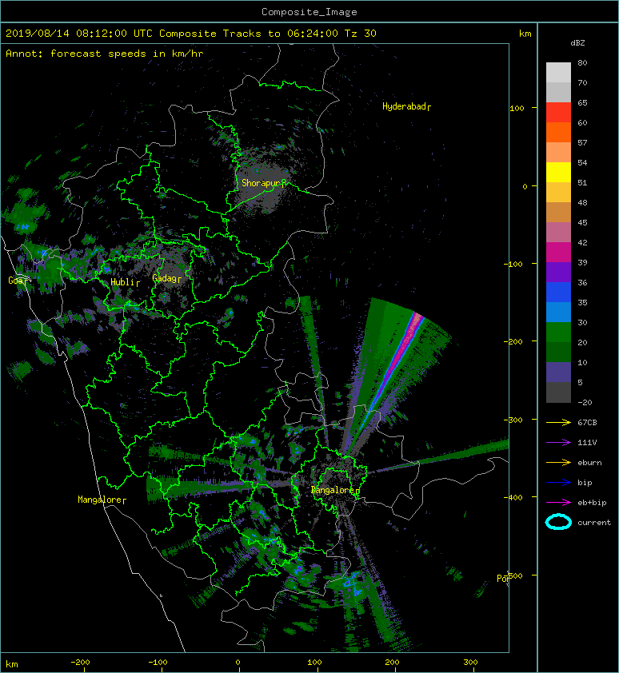The width and height of the screenshot is (619, 673).
Task: Click the cyan current ellipse legend icon
Action: point(558,523)
